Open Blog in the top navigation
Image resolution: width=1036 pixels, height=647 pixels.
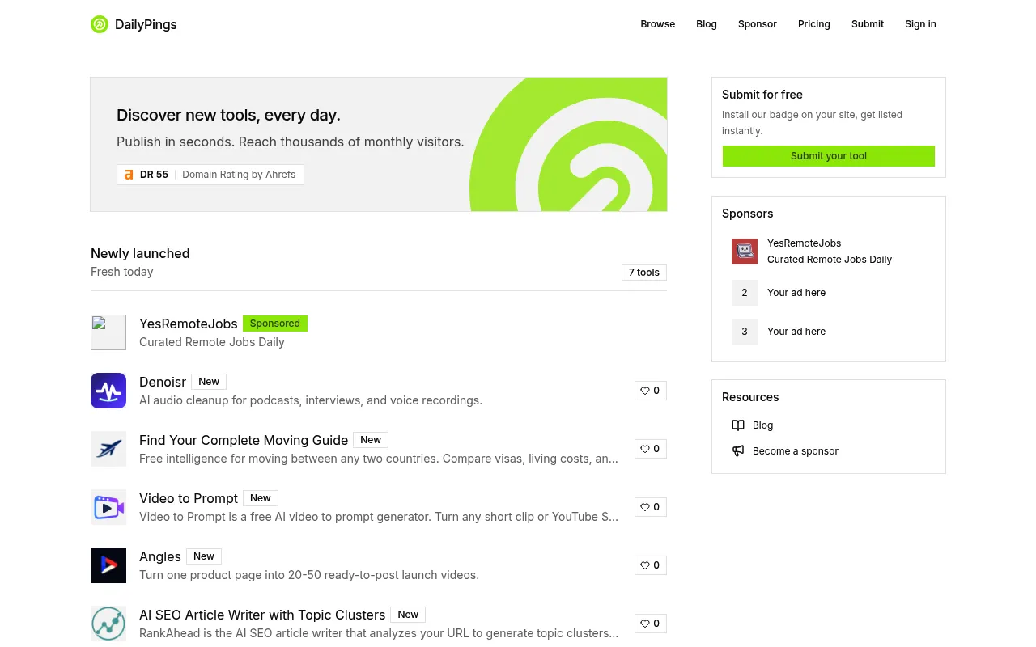coord(707,24)
